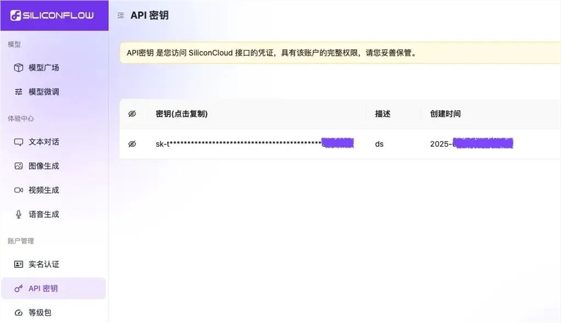Collapse the sidebar with the menu toggle icon
The image size is (561, 323).
click(x=121, y=15)
